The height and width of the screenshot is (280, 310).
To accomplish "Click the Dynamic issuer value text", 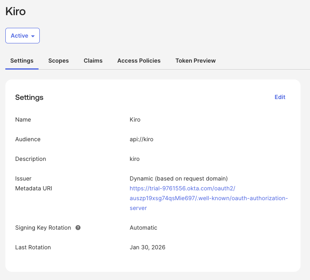I will 178,178.
